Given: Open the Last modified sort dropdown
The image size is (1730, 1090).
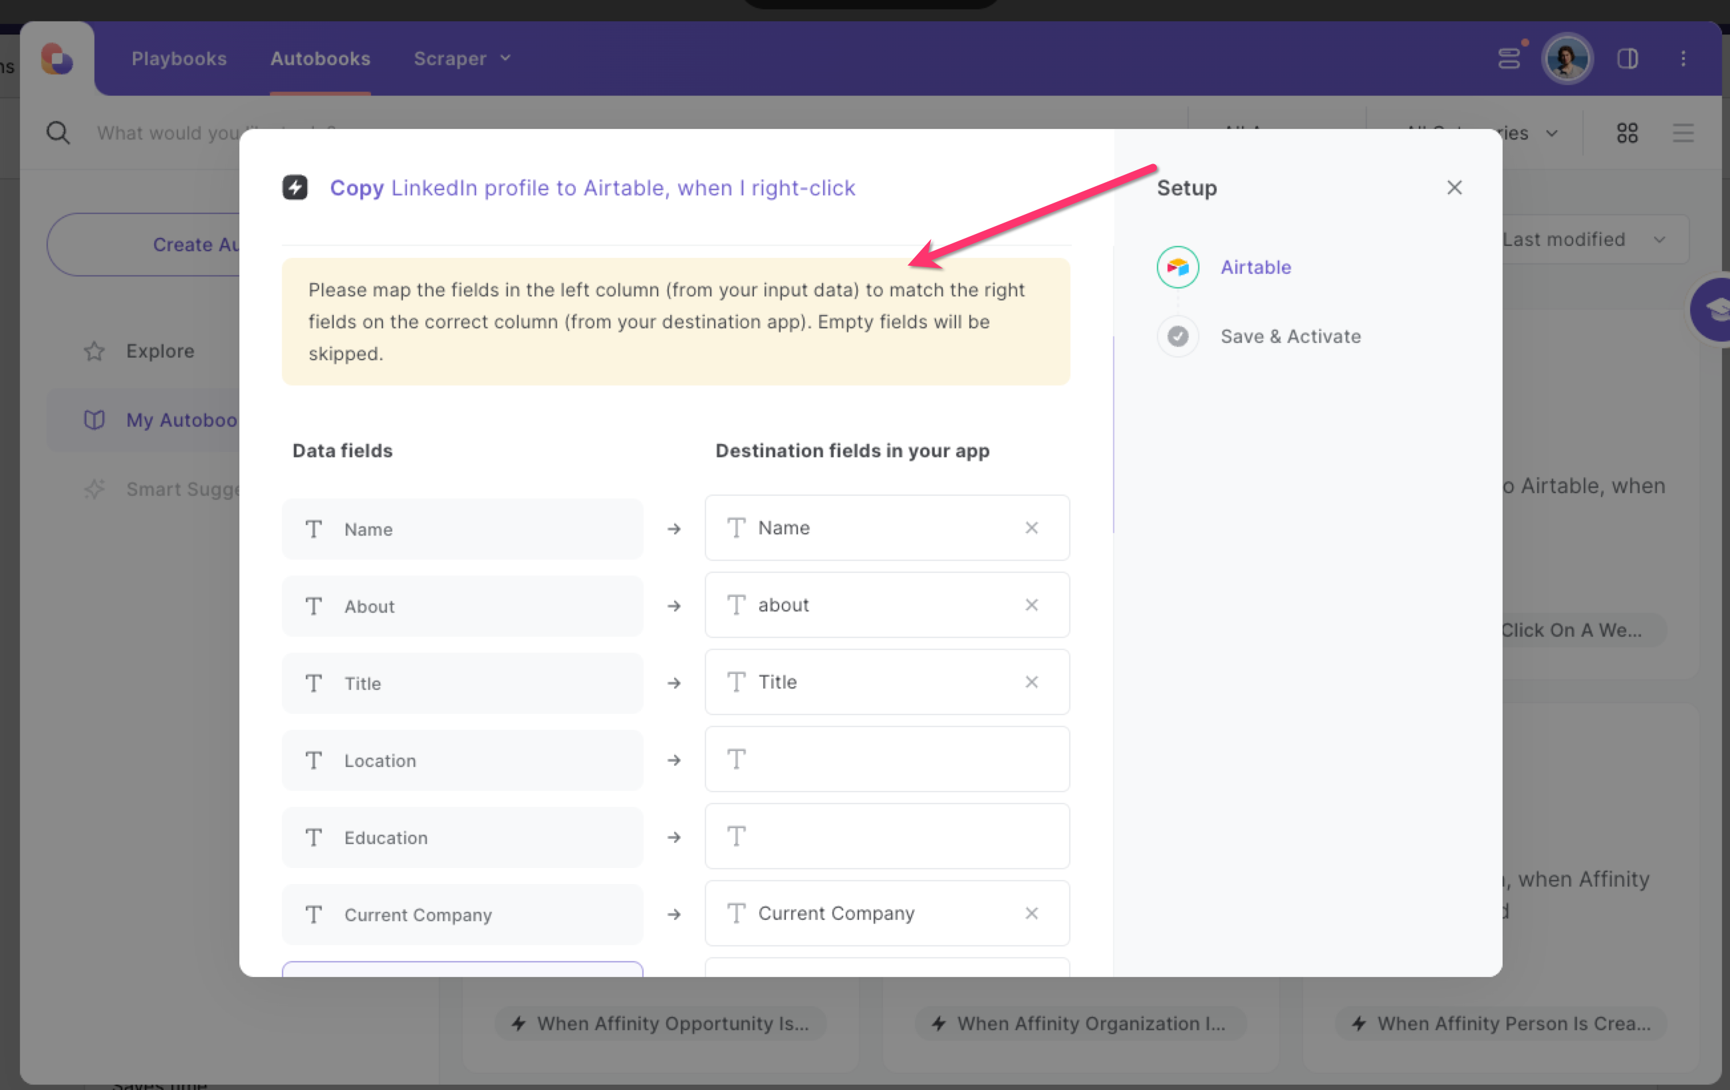Looking at the screenshot, I should [x=1595, y=239].
